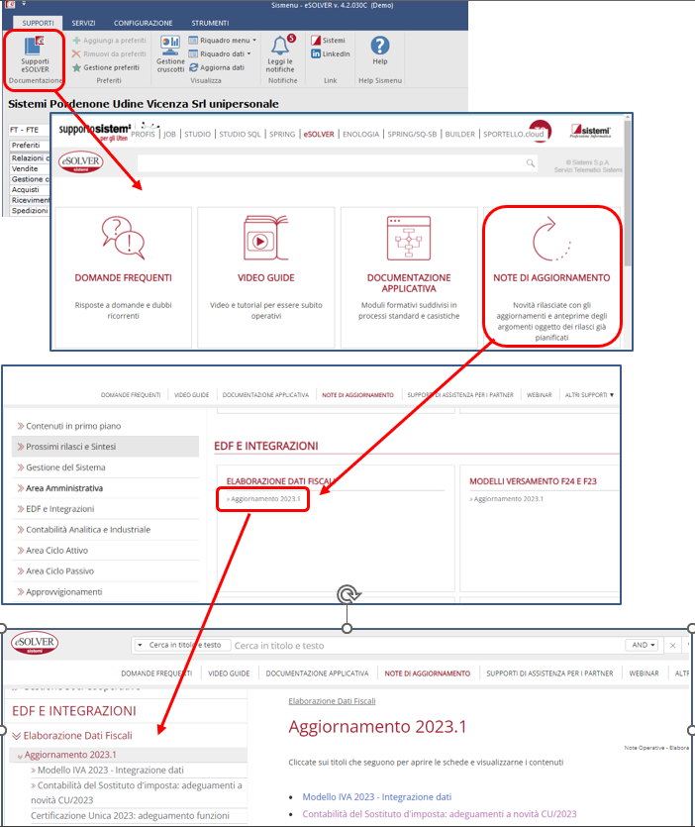Image resolution: width=695 pixels, height=827 pixels.
Task: Switch to SUPPORTI ribbon tab
Action: [x=38, y=23]
